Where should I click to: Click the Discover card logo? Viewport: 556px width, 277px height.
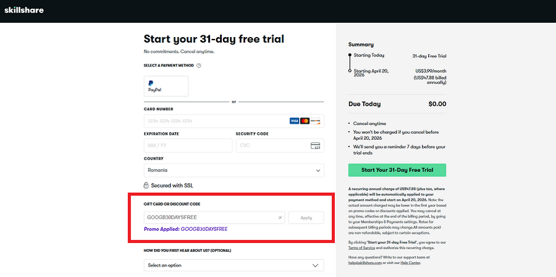(314, 121)
